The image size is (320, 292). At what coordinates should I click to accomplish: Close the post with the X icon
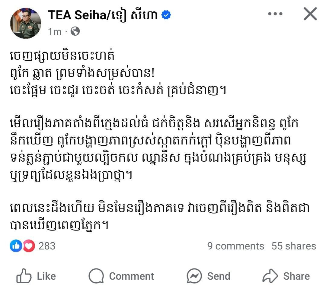(x=310, y=14)
